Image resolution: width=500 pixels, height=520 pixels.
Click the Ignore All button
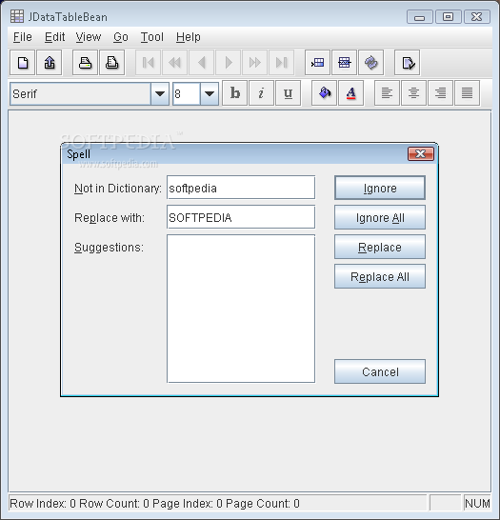(x=380, y=217)
